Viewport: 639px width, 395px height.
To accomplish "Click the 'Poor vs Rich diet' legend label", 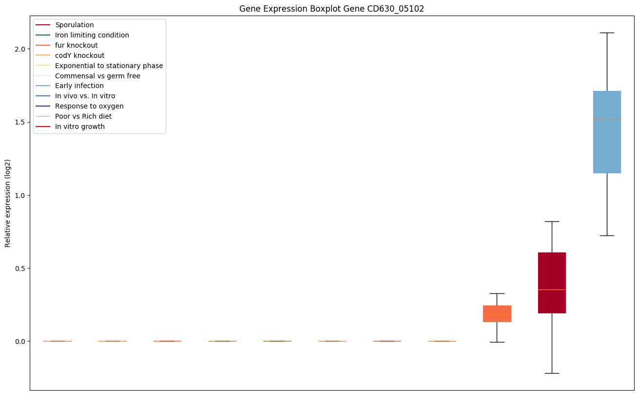I will tap(83, 117).
